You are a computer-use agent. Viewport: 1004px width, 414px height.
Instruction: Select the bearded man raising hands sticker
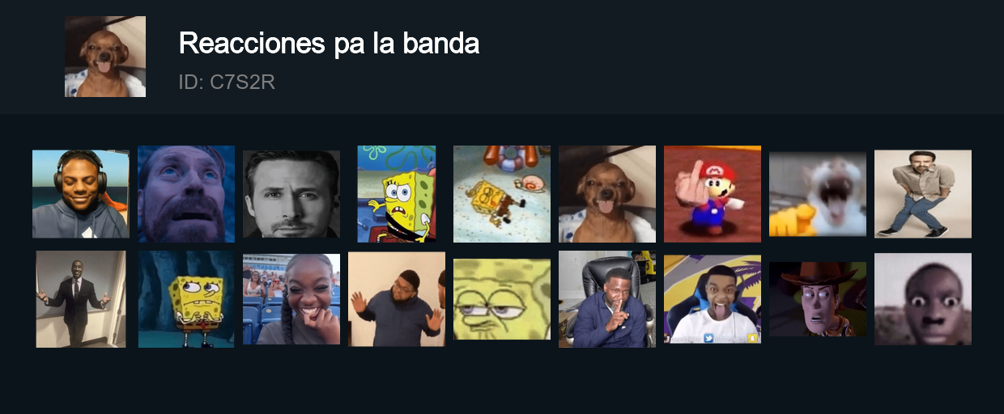click(x=397, y=299)
